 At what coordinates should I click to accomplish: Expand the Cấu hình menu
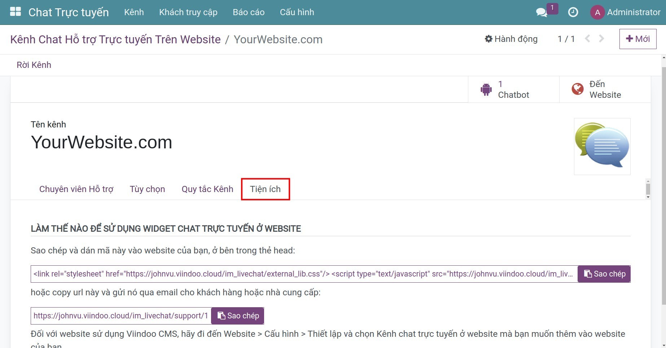297,12
